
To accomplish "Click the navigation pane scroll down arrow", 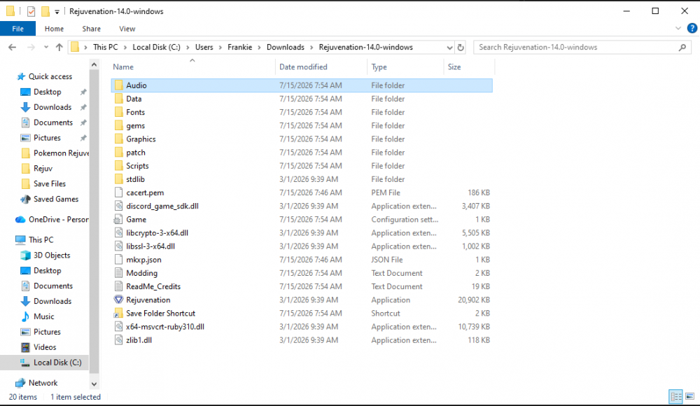I will point(94,384).
